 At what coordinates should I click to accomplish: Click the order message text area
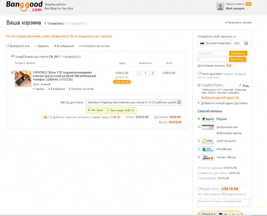tap(224, 203)
